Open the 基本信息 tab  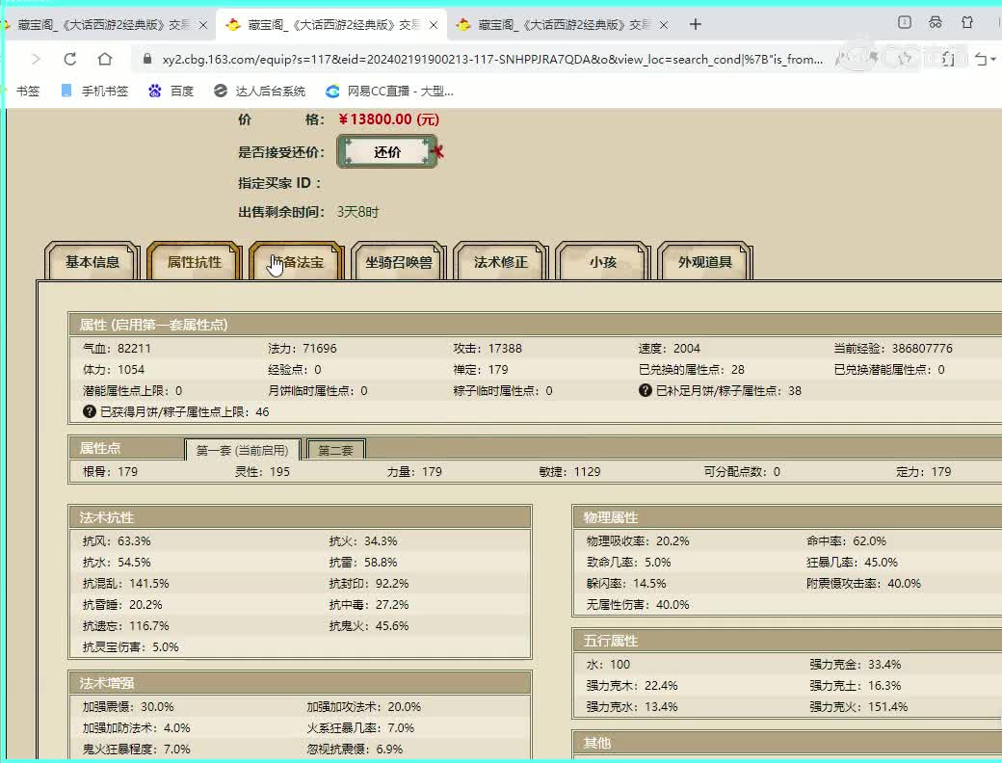(92, 262)
